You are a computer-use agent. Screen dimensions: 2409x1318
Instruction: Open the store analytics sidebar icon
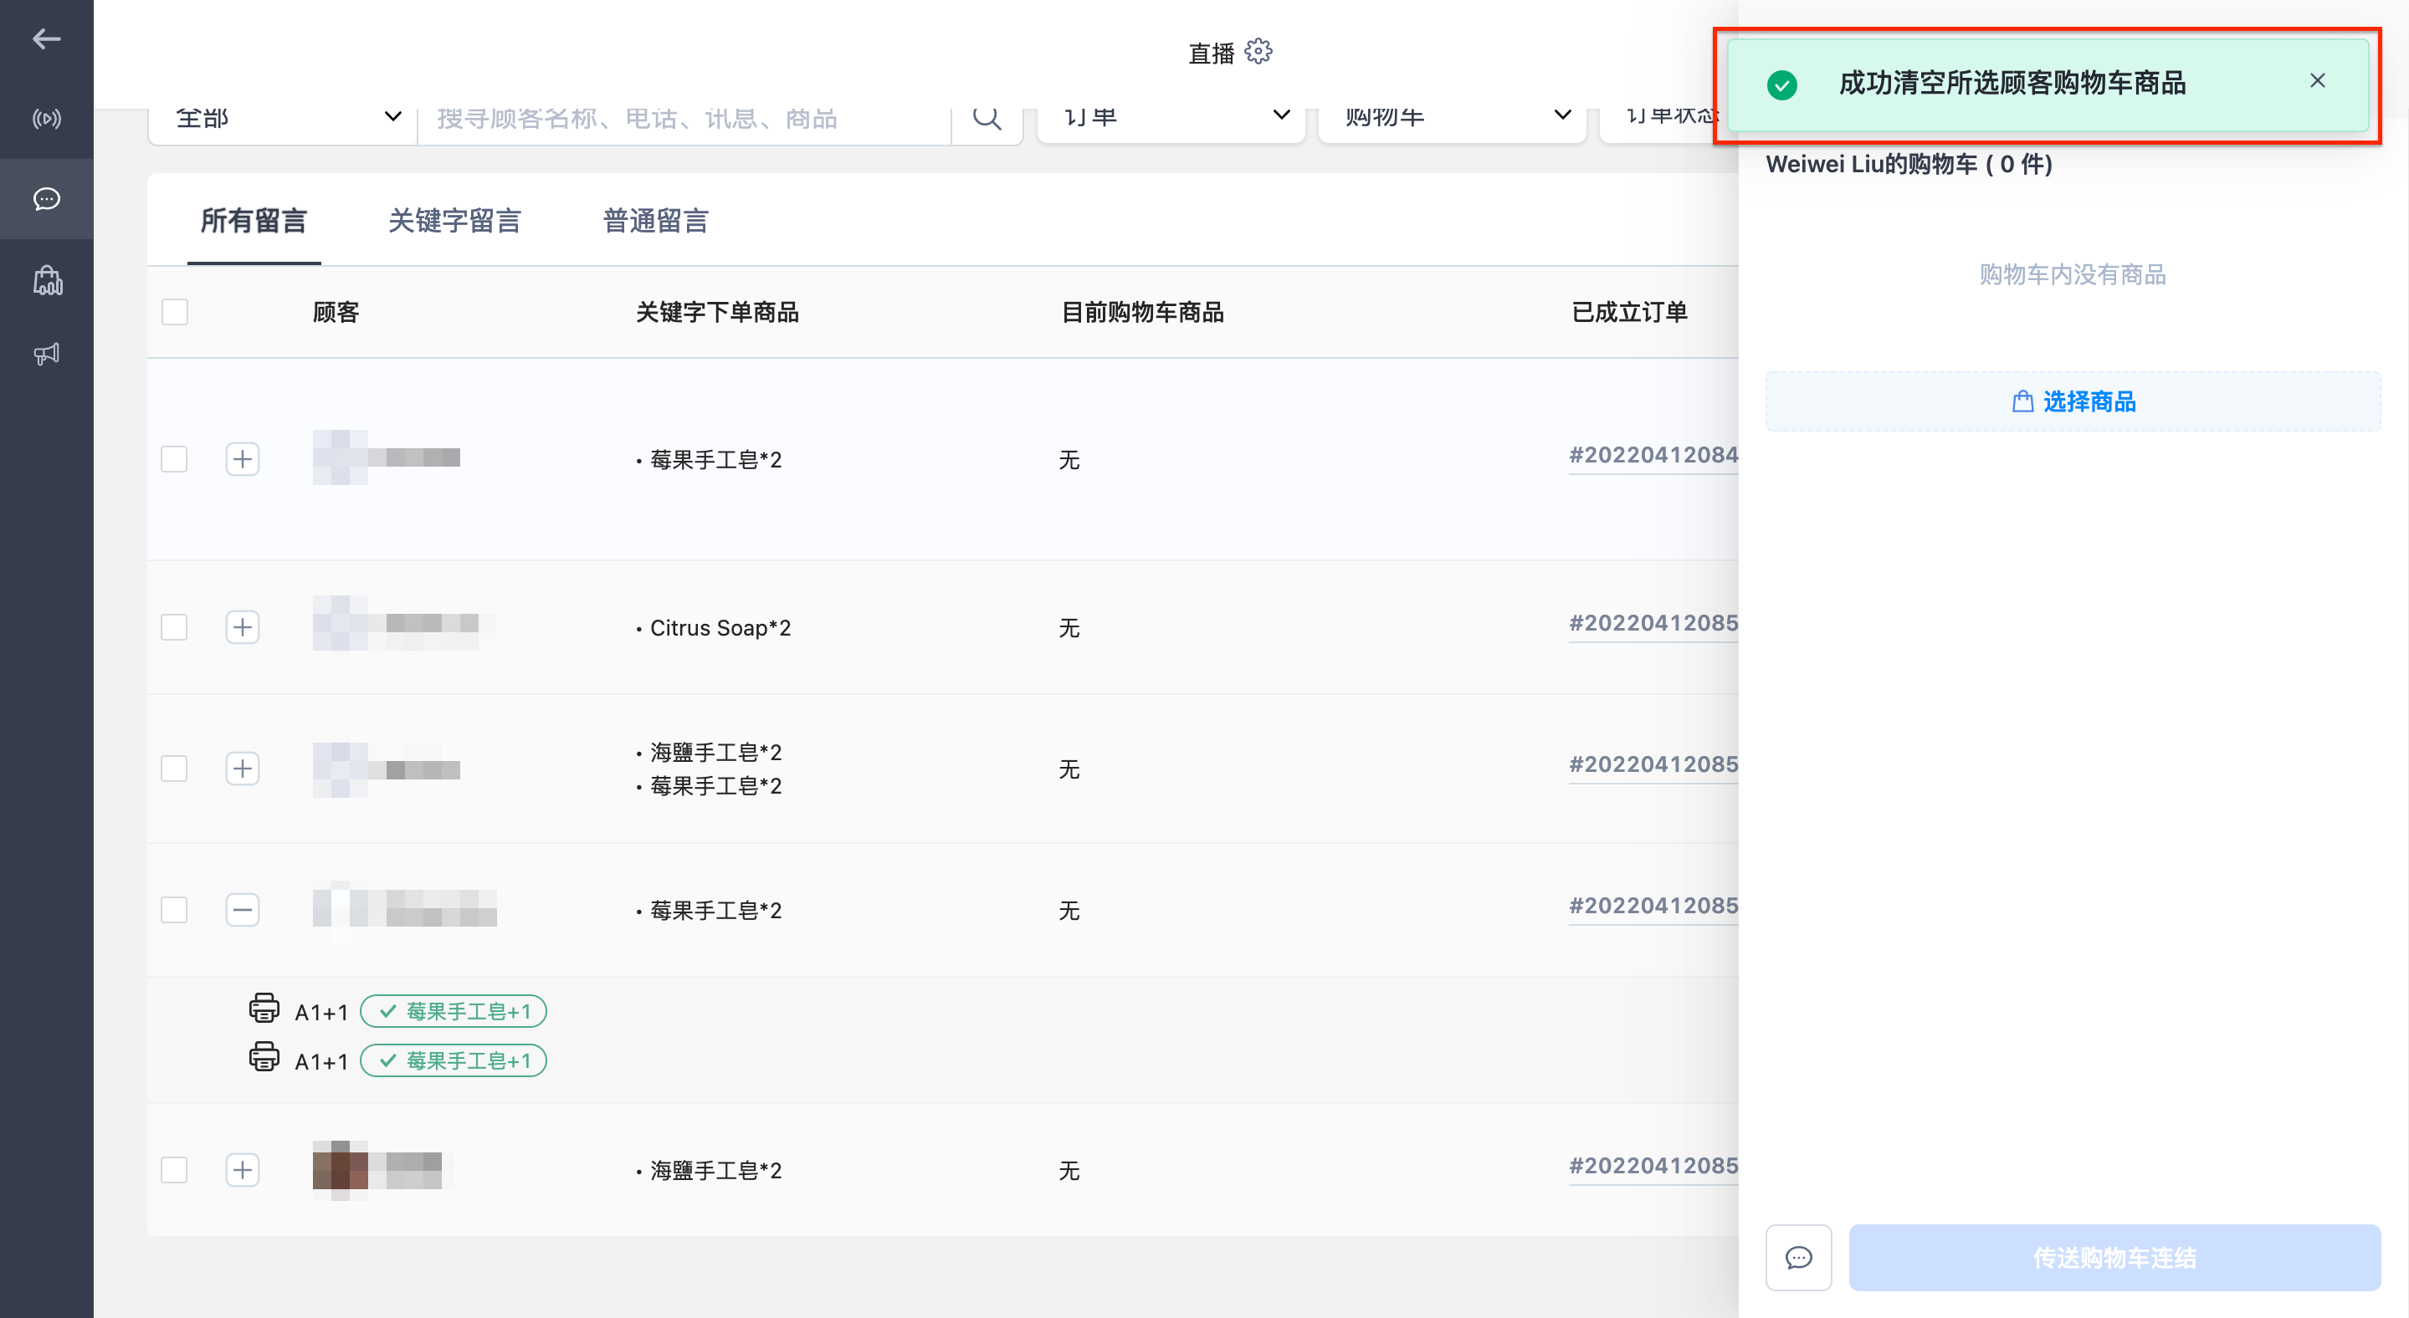(x=47, y=280)
